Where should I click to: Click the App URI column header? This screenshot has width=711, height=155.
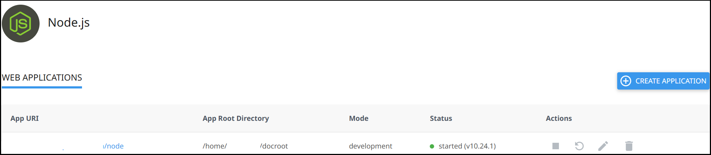tap(24, 118)
